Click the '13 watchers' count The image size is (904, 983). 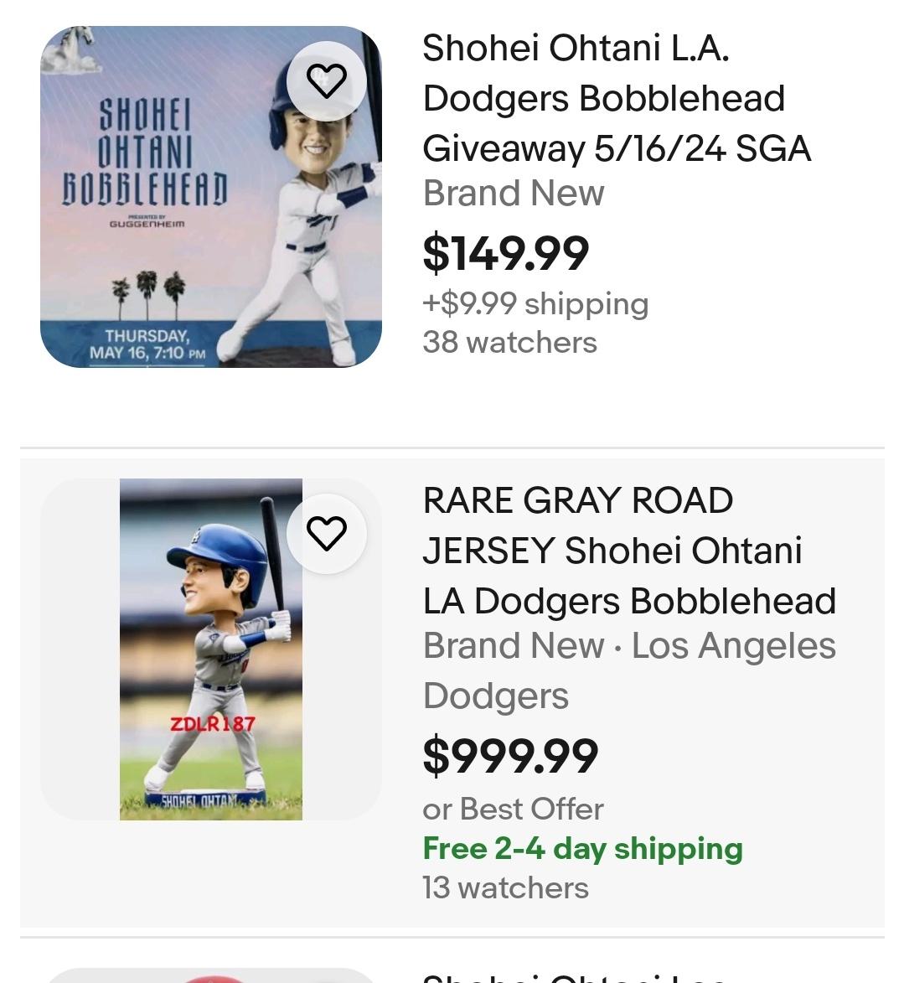505,887
